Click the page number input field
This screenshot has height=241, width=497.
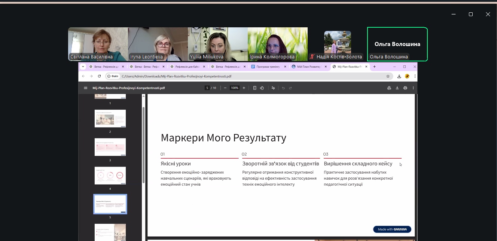click(x=207, y=88)
